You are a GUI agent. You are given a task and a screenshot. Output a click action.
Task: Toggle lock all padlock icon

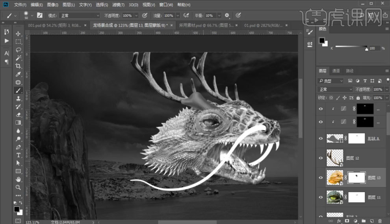(x=358, y=98)
